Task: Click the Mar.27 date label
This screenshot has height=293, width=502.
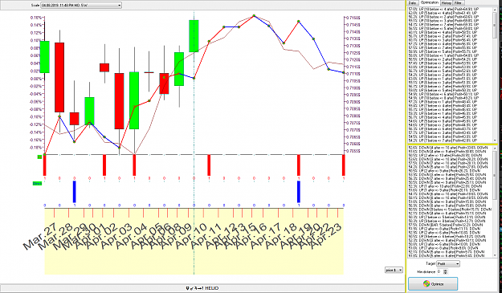Action: [x=40, y=236]
